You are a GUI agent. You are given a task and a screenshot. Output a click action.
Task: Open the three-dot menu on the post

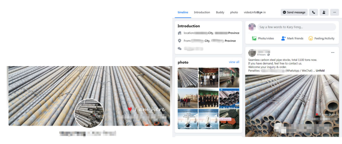coord(332,53)
